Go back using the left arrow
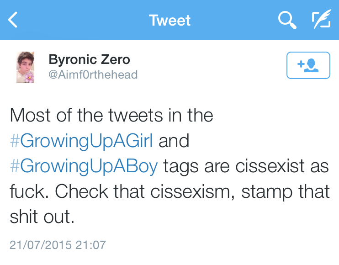 coord(13,20)
